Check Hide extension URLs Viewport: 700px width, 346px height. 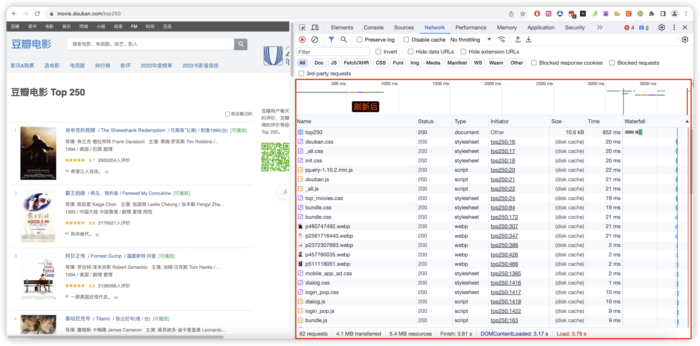click(x=463, y=52)
